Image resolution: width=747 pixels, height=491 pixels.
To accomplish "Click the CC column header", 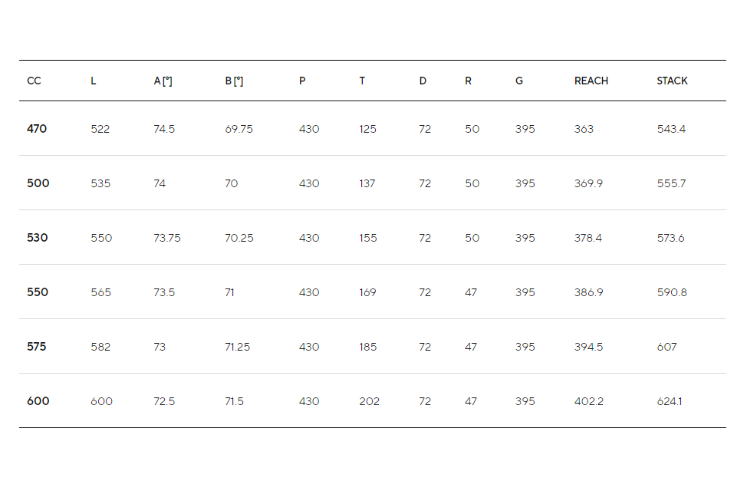I will (34, 81).
